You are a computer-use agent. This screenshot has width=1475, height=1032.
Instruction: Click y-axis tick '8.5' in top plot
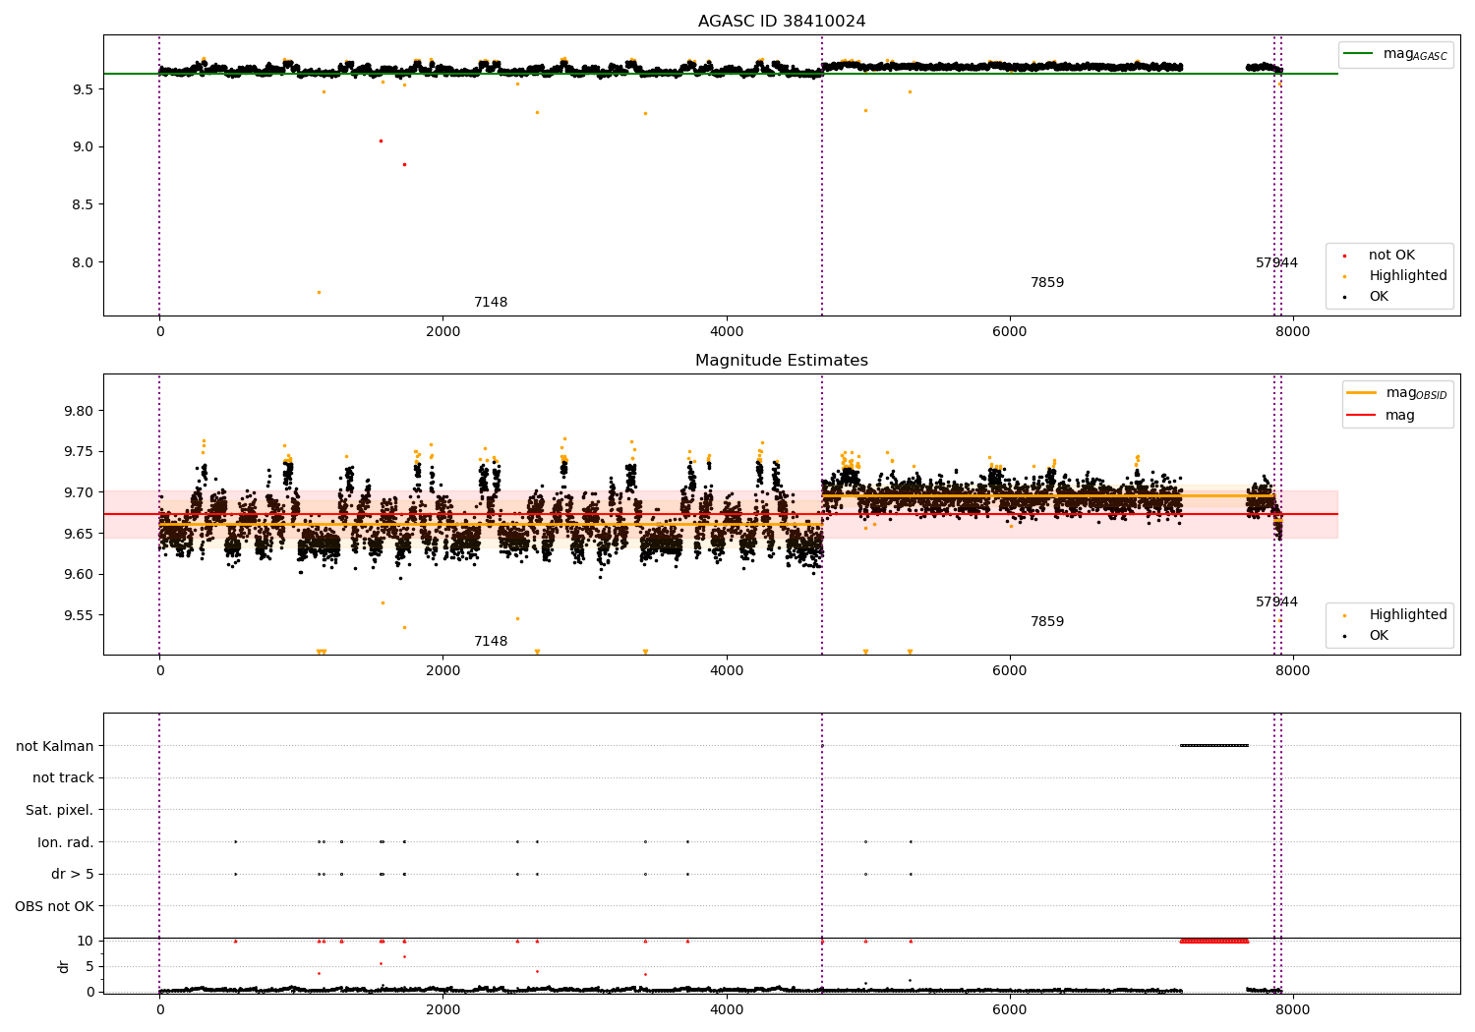pos(82,204)
